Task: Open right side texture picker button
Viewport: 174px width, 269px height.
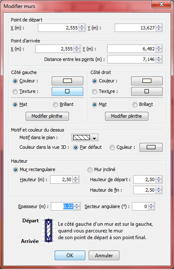Action: pyautogui.click(x=147, y=91)
